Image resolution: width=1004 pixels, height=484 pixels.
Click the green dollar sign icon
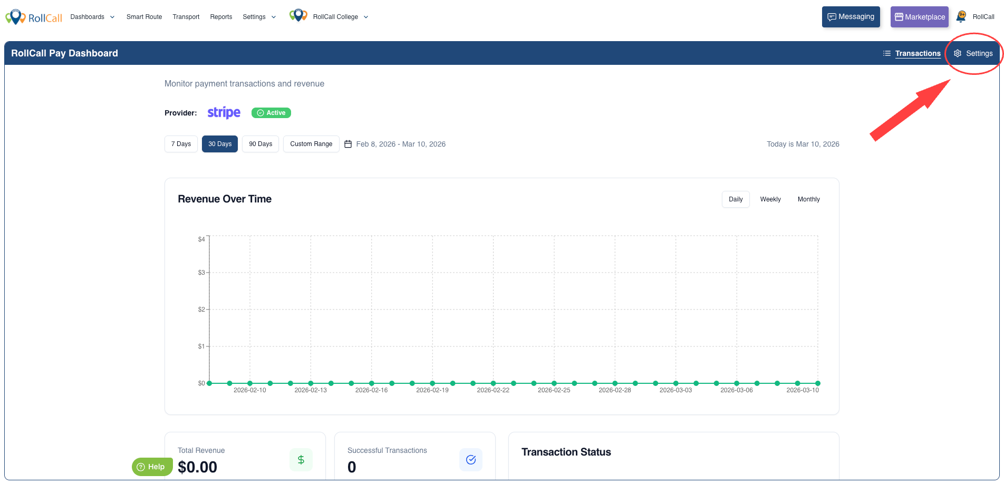tap(301, 460)
